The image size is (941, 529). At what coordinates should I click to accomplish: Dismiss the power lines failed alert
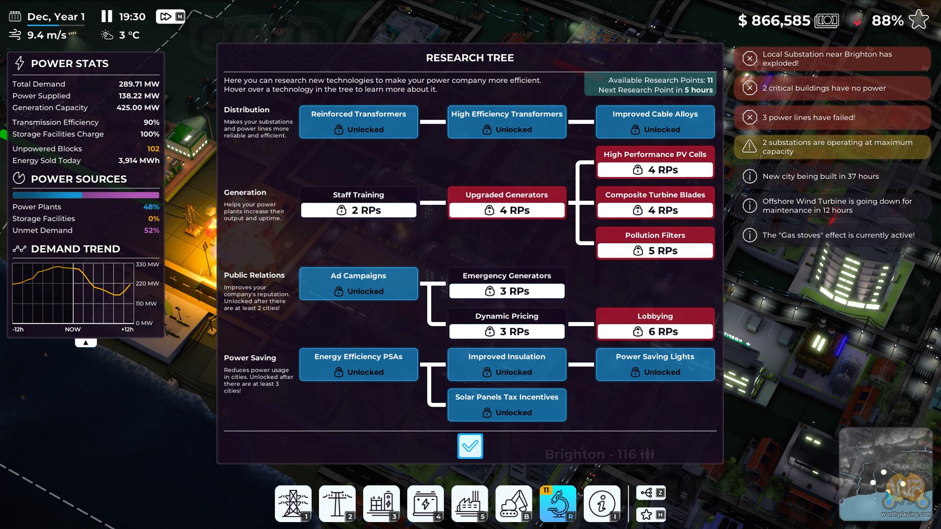click(749, 118)
